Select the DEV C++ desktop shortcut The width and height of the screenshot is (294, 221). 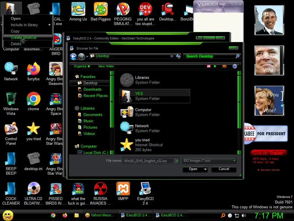pyautogui.click(x=145, y=14)
